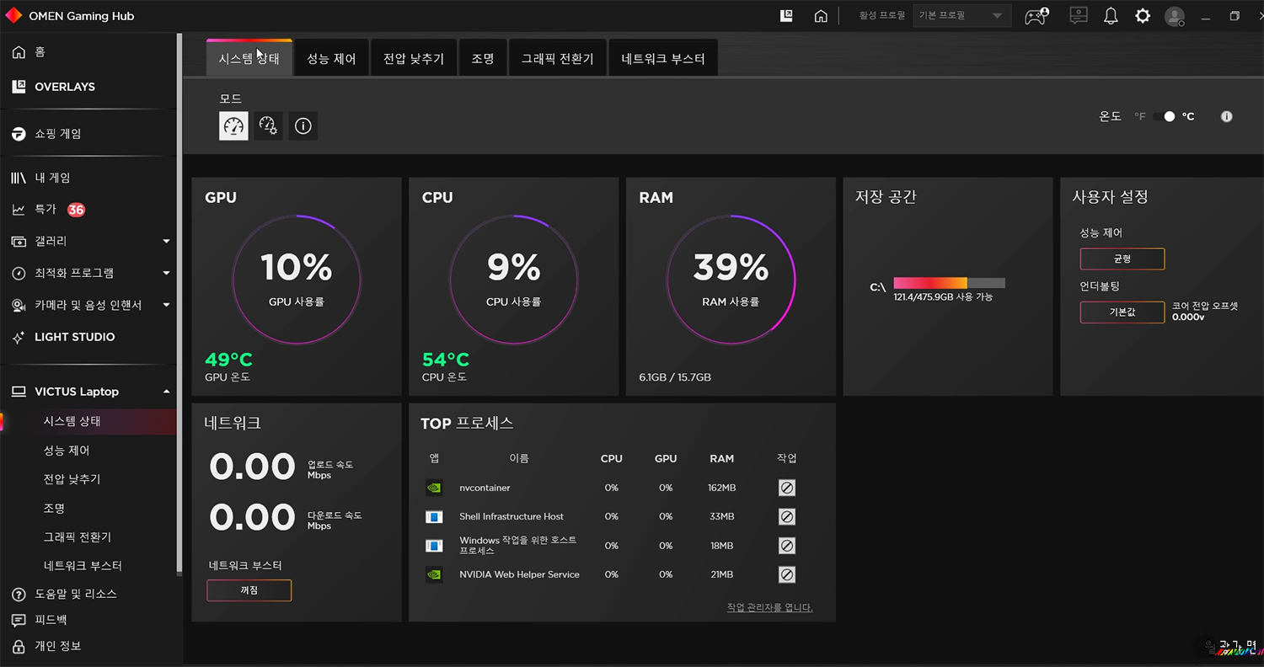The width and height of the screenshot is (1264, 667).
Task: Select the speedometer mode icon
Action: point(233,126)
